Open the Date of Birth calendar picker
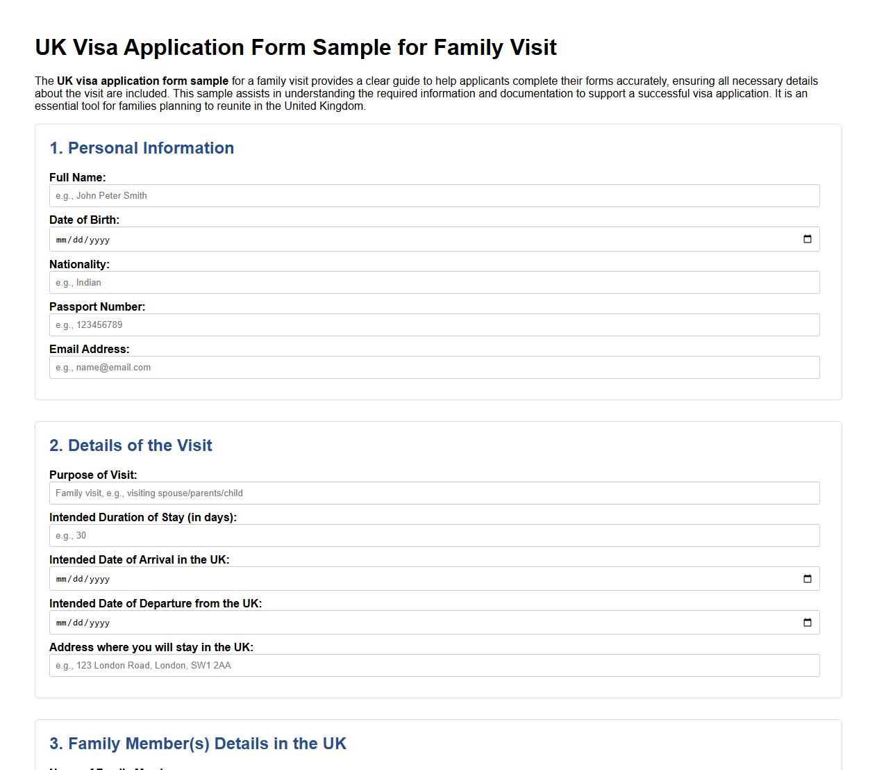Image resolution: width=877 pixels, height=770 pixels. point(807,238)
